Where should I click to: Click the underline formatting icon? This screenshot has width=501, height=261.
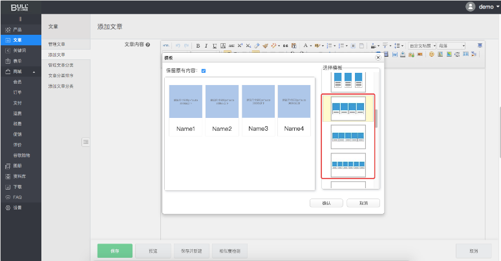point(214,46)
